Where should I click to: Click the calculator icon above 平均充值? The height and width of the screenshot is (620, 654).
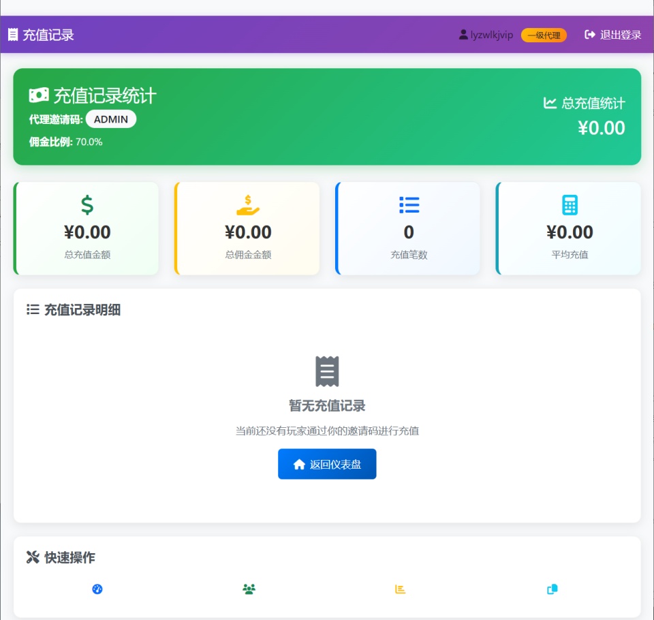570,204
